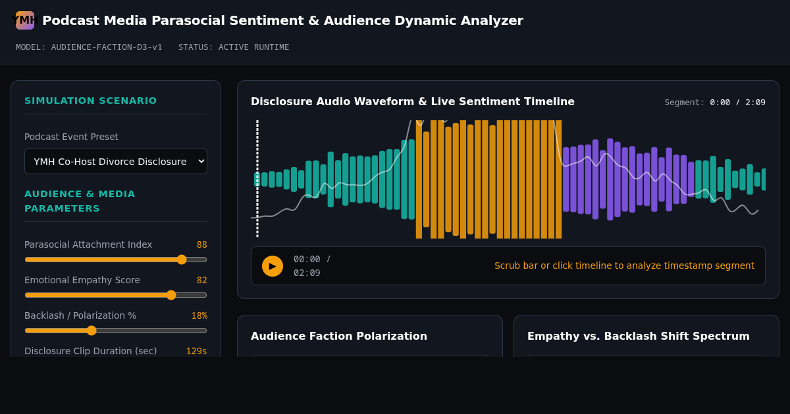Play the disclosure audio clip
The height and width of the screenshot is (414, 790).
coord(273,266)
